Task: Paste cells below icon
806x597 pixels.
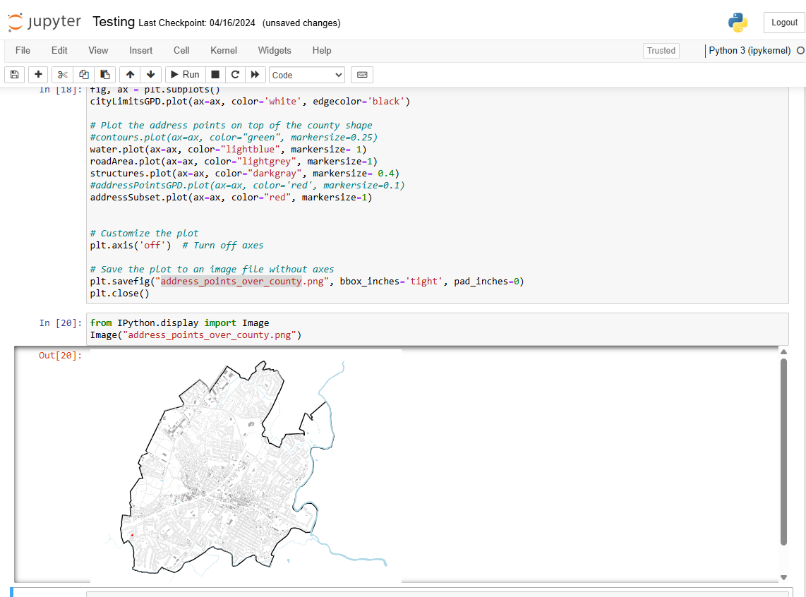Action: 105,75
